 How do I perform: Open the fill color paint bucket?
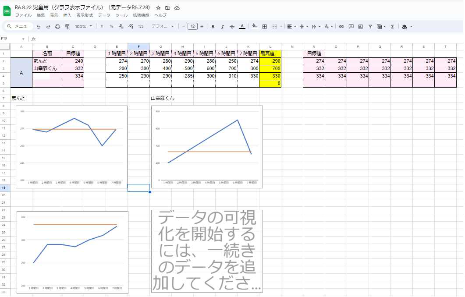254,27
